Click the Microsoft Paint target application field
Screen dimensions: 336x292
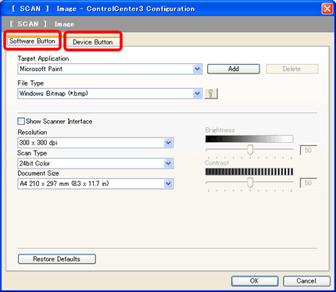click(x=109, y=69)
